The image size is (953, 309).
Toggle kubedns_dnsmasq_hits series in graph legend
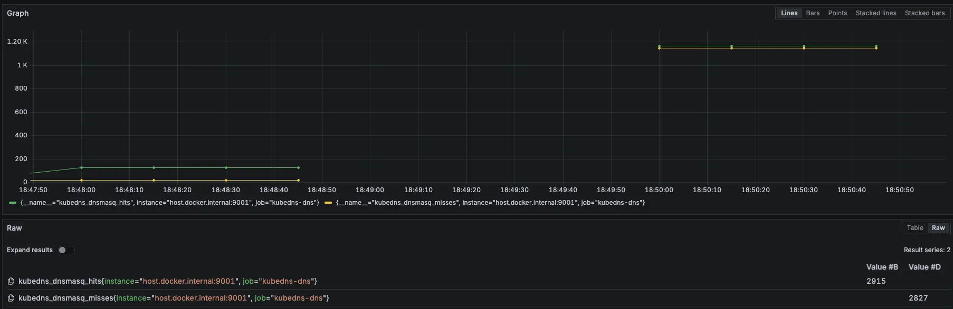[x=169, y=203]
